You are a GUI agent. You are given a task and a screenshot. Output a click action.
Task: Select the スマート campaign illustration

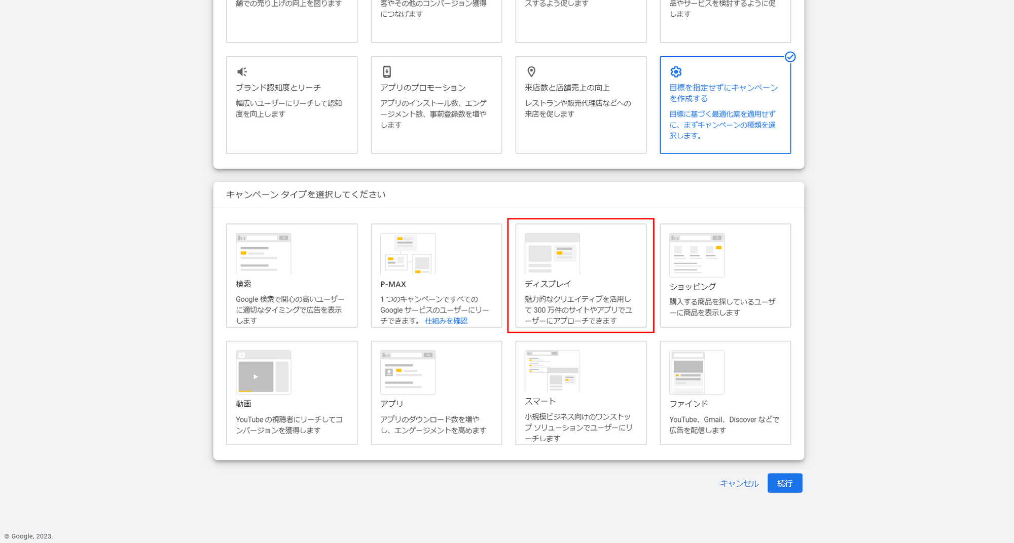(553, 371)
